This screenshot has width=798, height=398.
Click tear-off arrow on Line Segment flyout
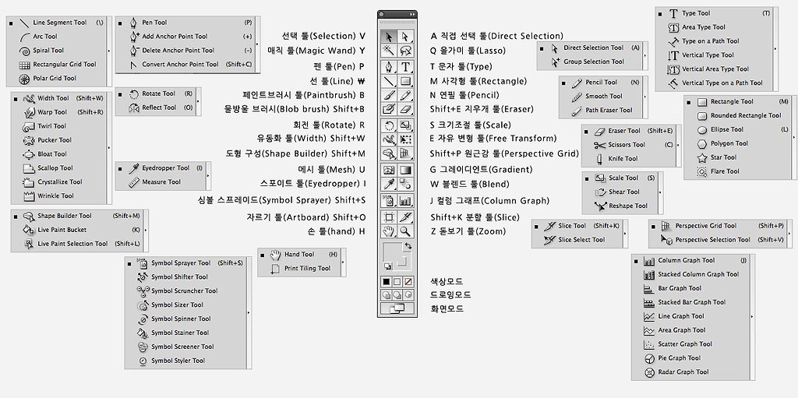coord(109,51)
